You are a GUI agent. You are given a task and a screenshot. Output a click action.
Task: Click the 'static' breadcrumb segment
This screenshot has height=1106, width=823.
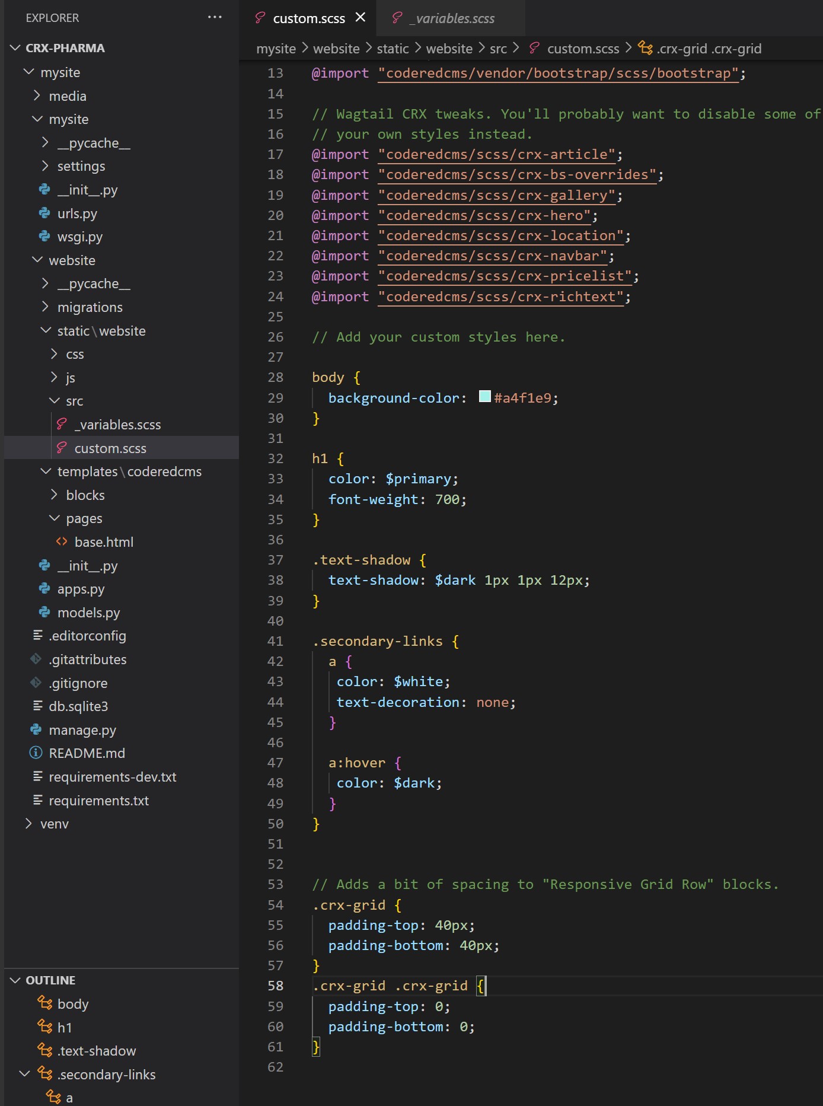tap(393, 49)
